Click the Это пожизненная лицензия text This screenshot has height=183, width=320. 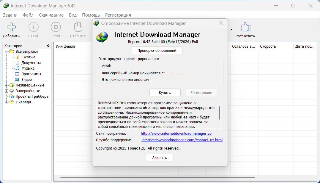click(x=126, y=79)
